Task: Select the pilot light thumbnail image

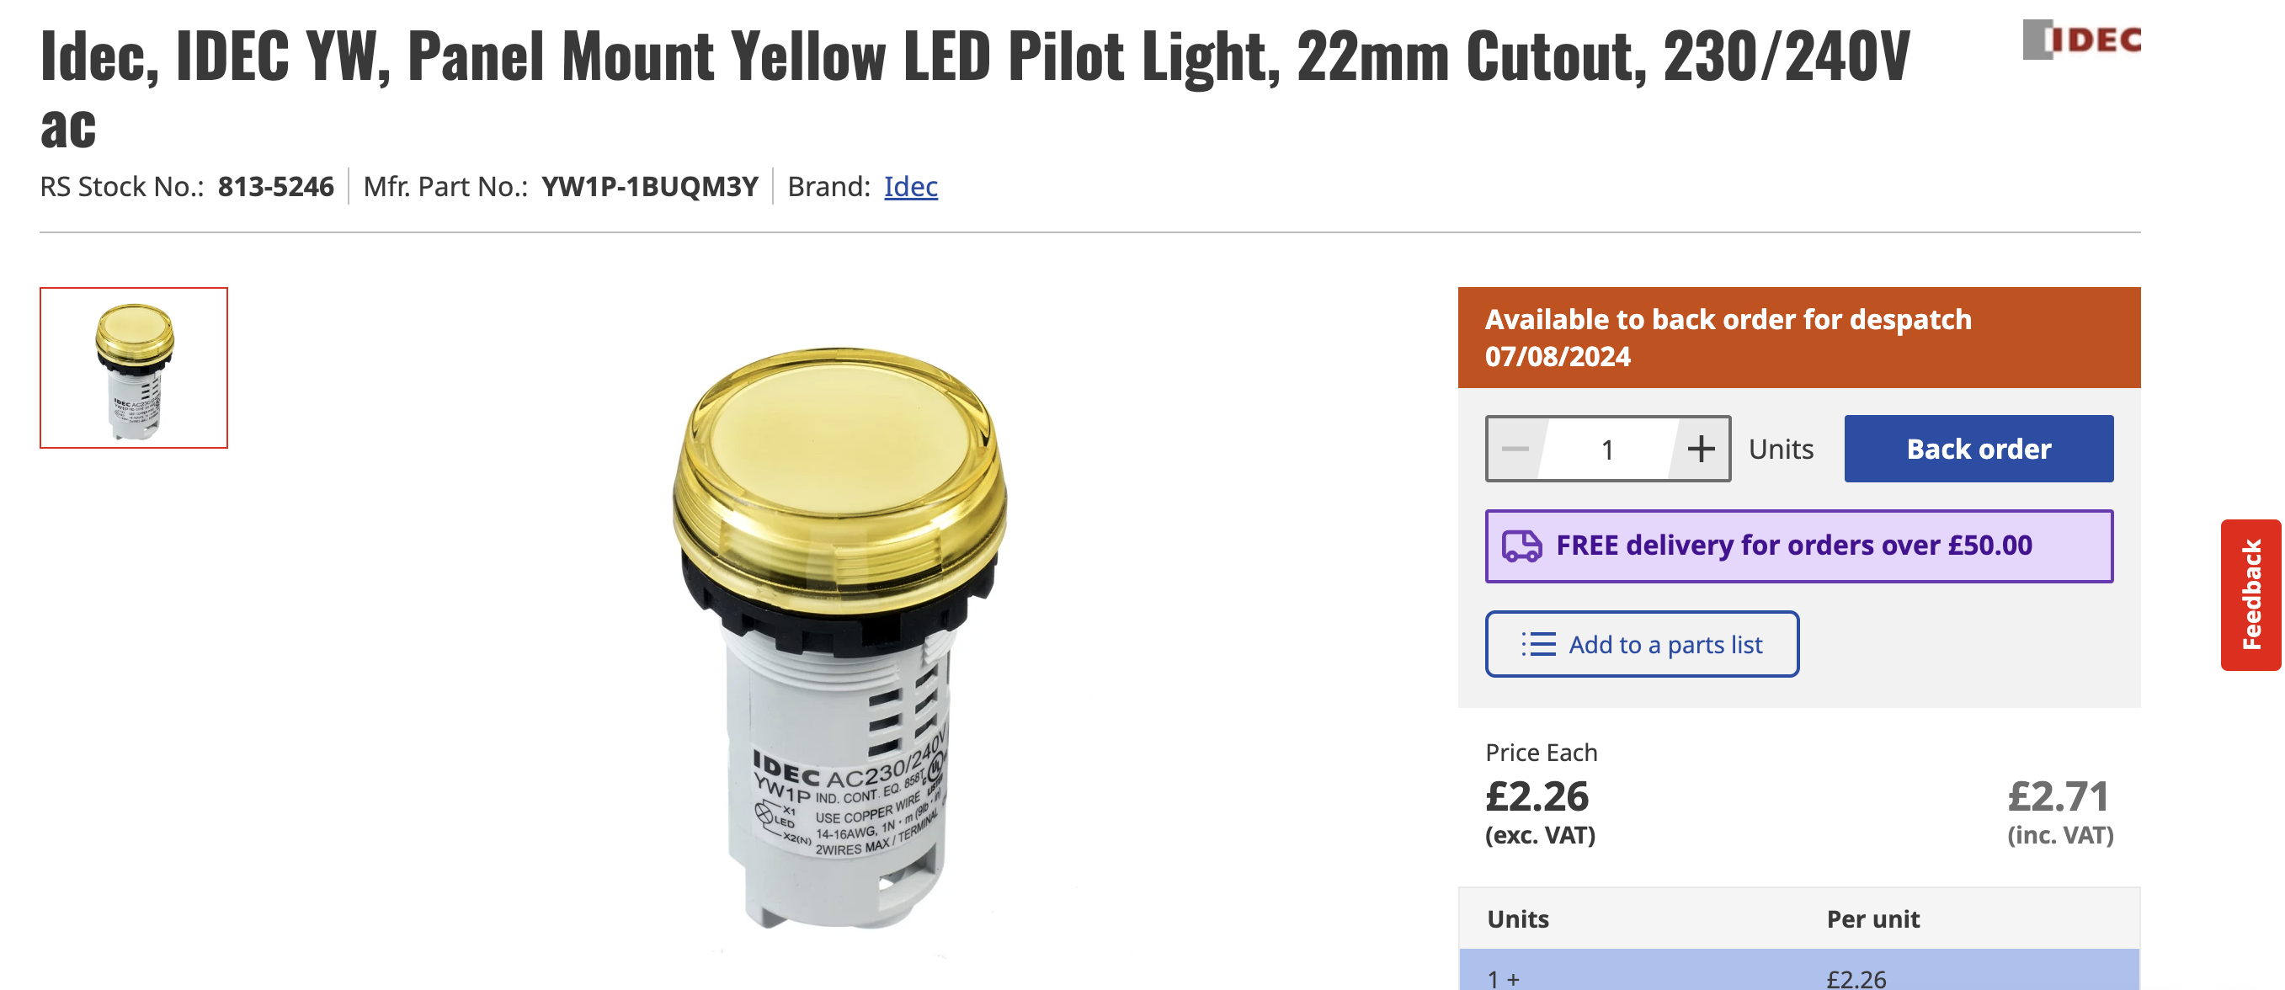Action: (134, 367)
